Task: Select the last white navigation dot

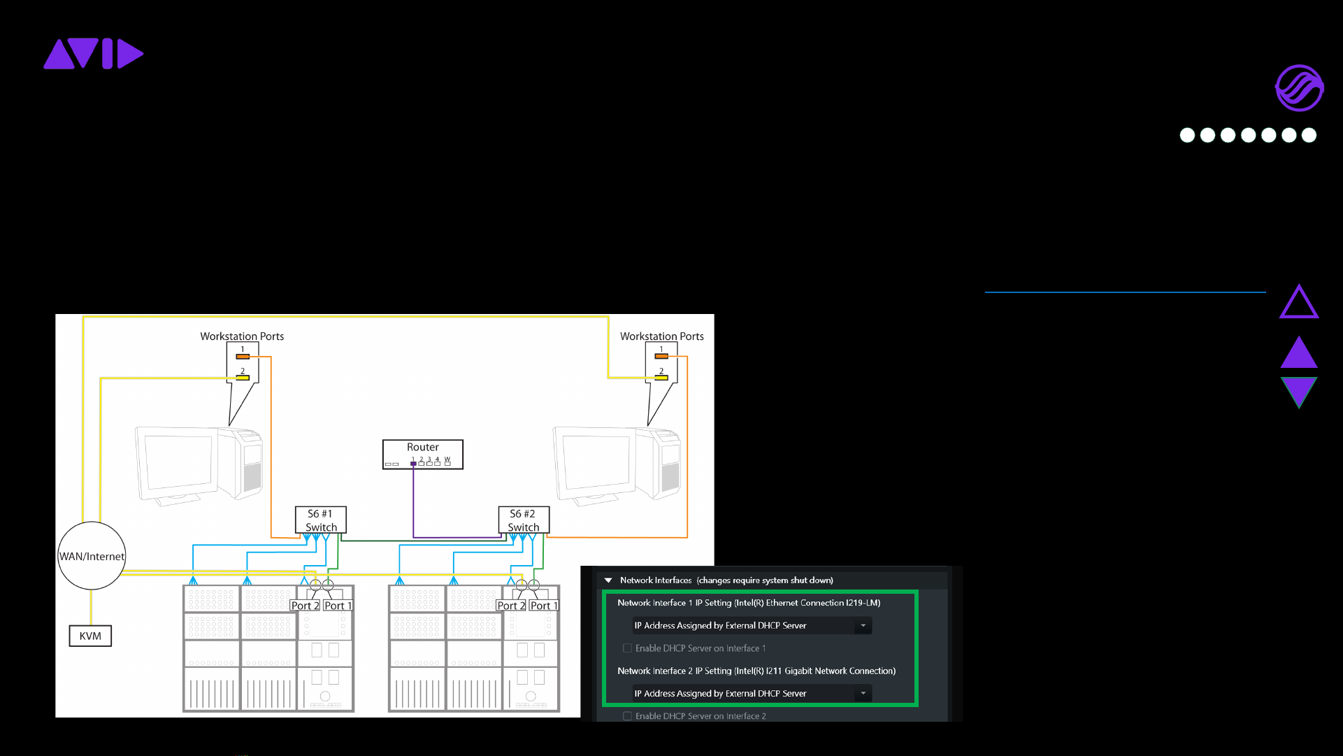Action: coord(1309,135)
